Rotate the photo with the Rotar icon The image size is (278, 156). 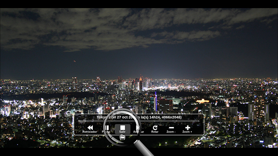point(155,128)
